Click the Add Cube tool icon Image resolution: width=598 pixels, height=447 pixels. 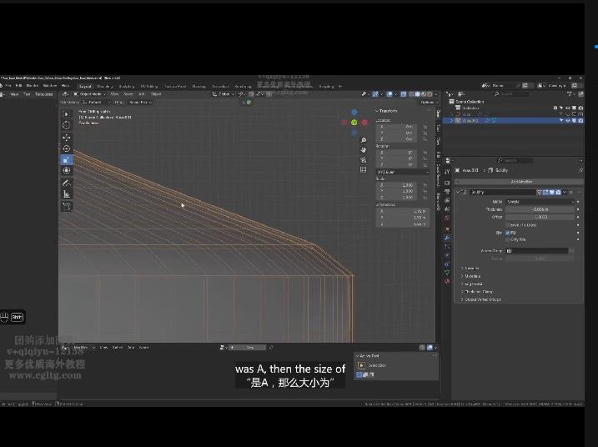pos(67,206)
